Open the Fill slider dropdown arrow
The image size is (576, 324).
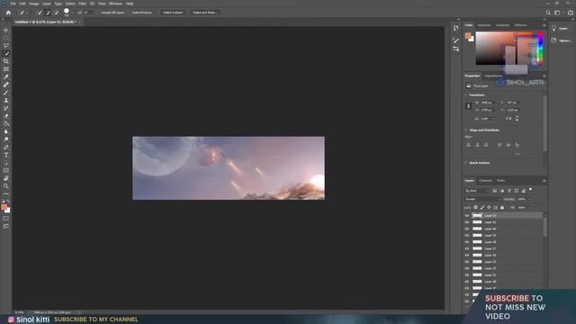click(529, 208)
